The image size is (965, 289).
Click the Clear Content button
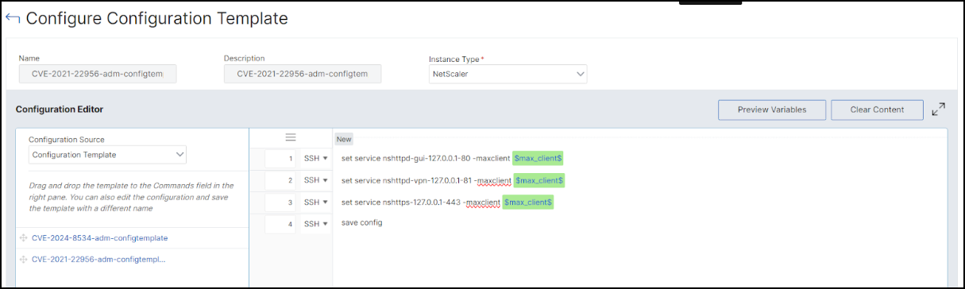[877, 110]
